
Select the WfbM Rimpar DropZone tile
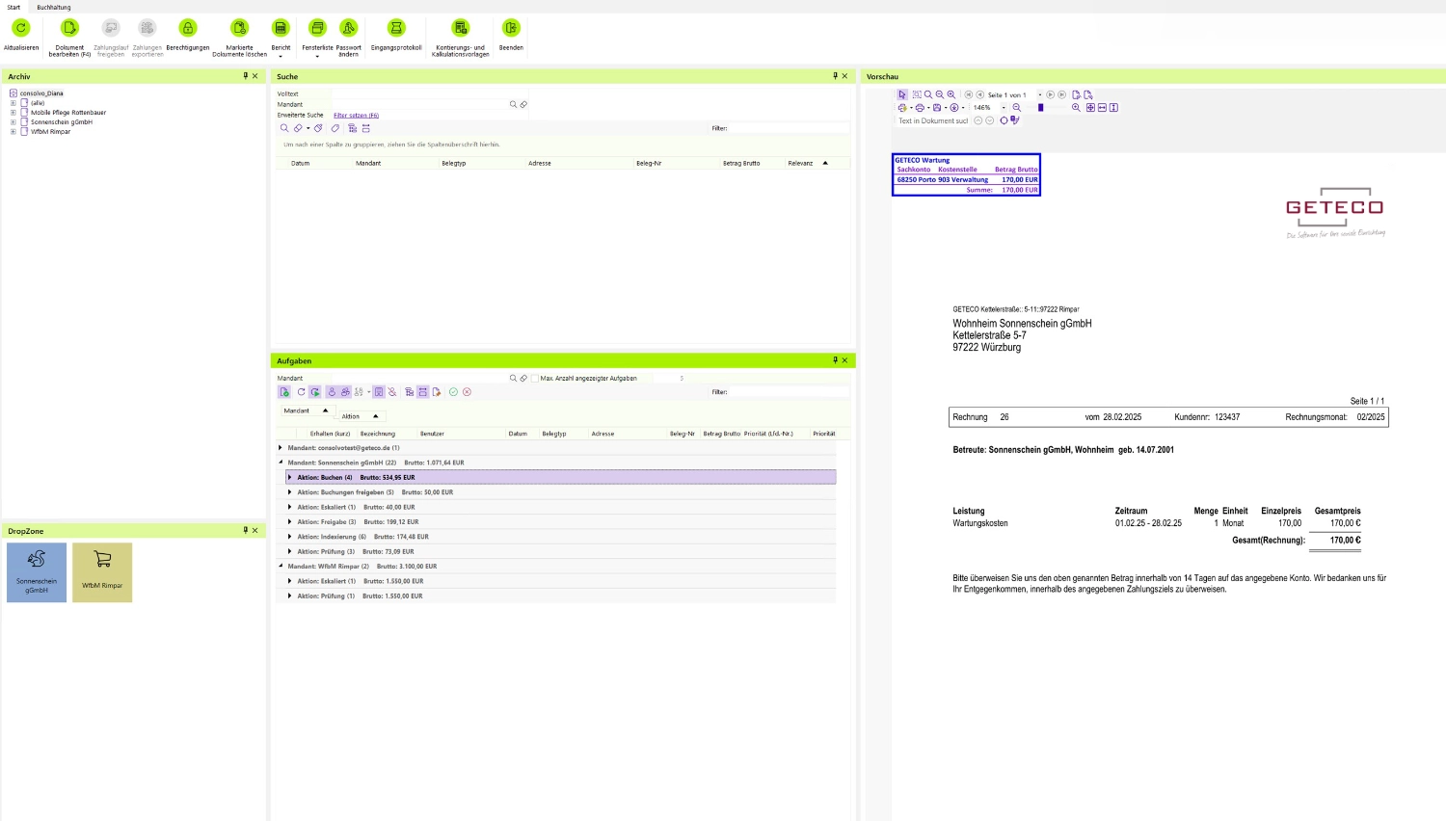pos(102,572)
